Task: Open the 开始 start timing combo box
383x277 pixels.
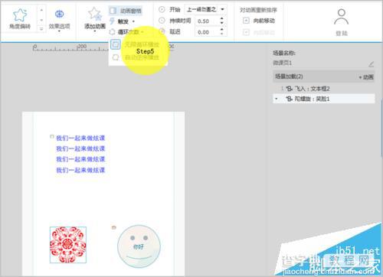Action: click(205, 10)
